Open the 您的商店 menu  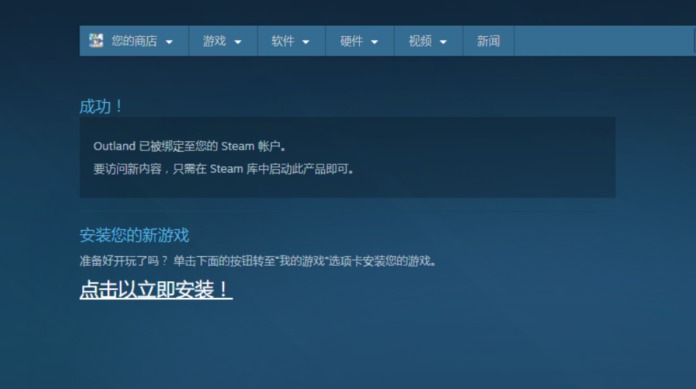(134, 41)
